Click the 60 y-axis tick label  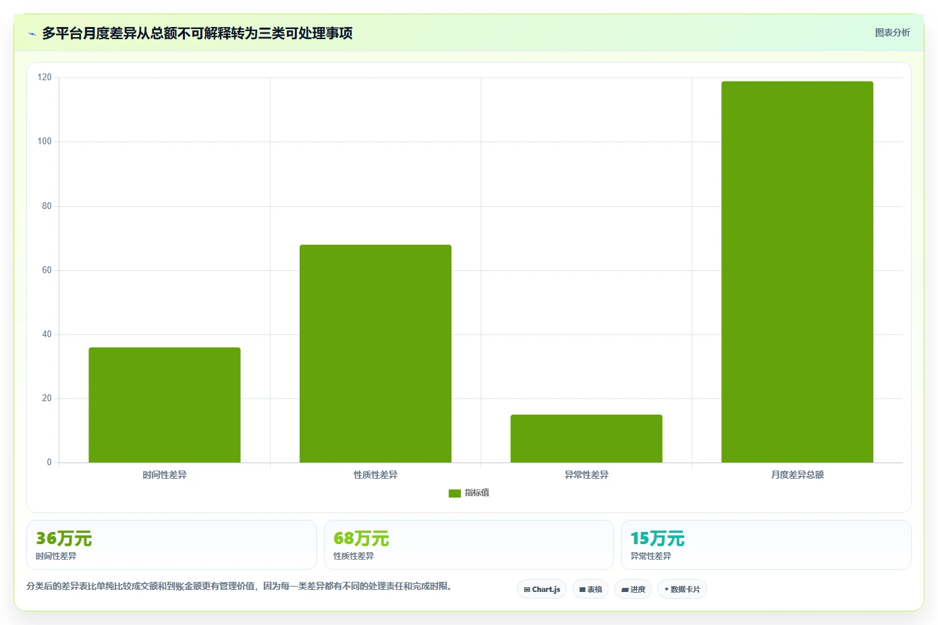click(47, 270)
